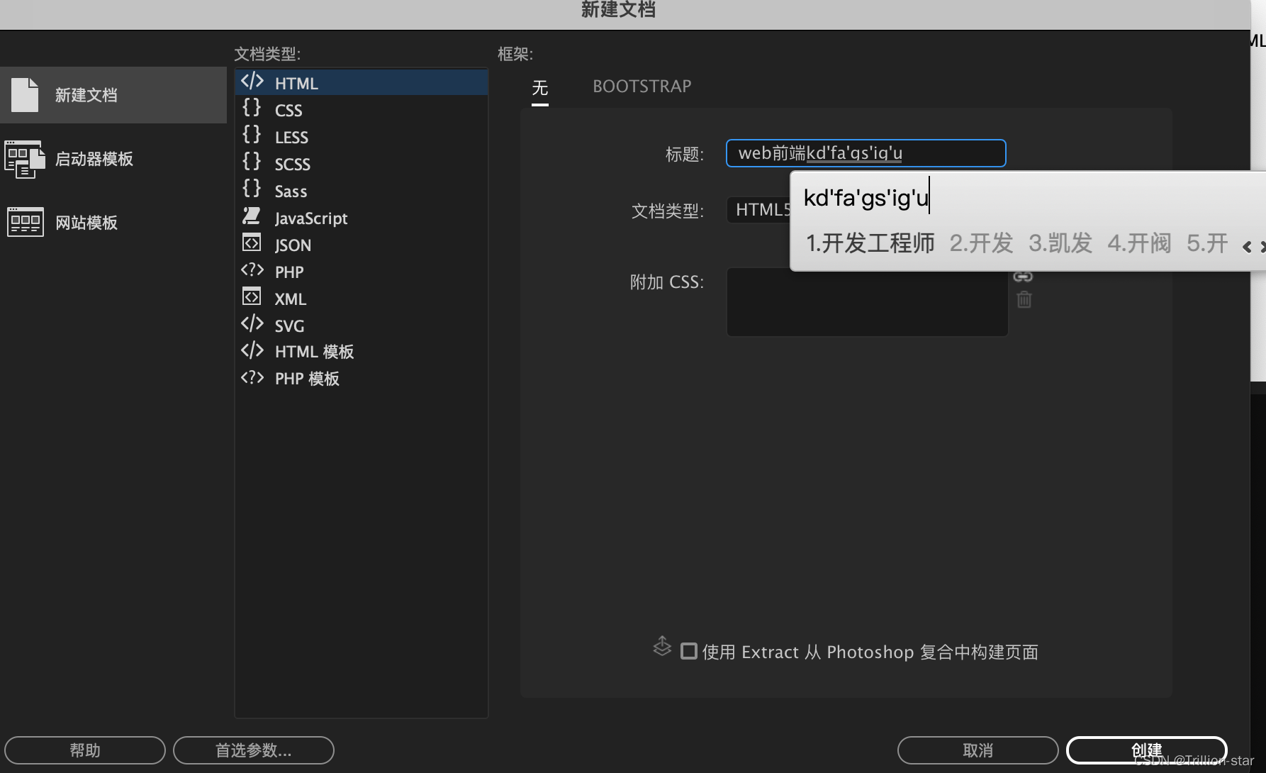Show previous IME candidates page arrow
This screenshot has height=773, width=1266.
tap(1247, 247)
